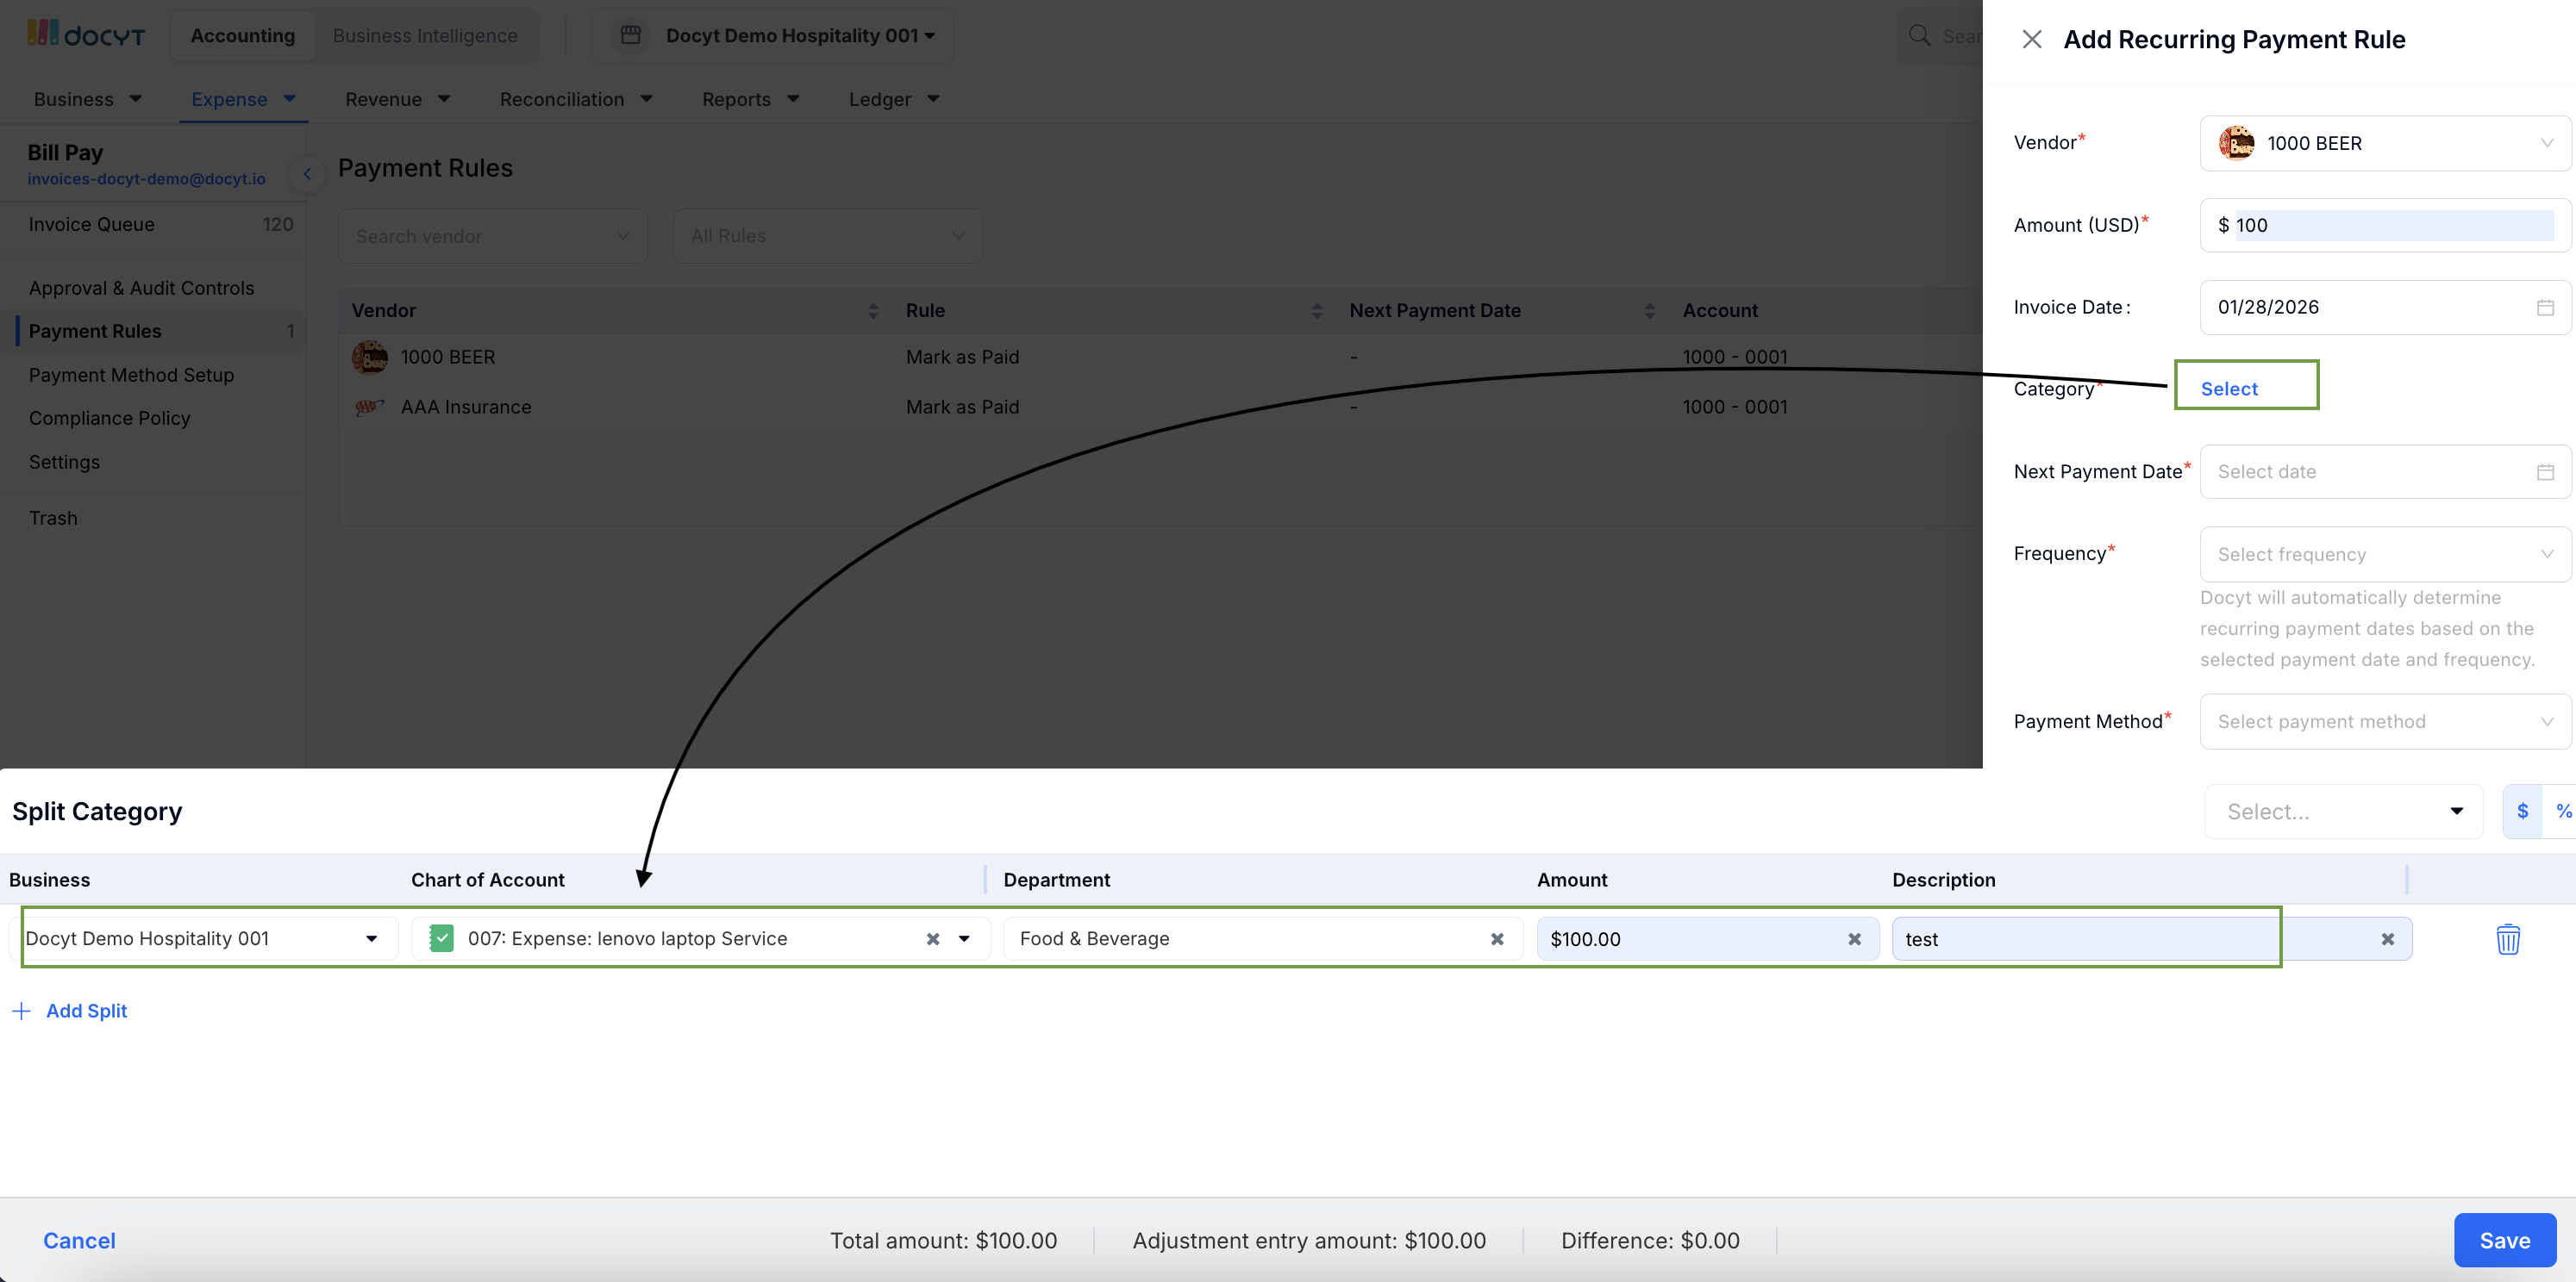Switch split mode to dollar amount
The width and height of the screenshot is (2576, 1282).
coord(2522,811)
